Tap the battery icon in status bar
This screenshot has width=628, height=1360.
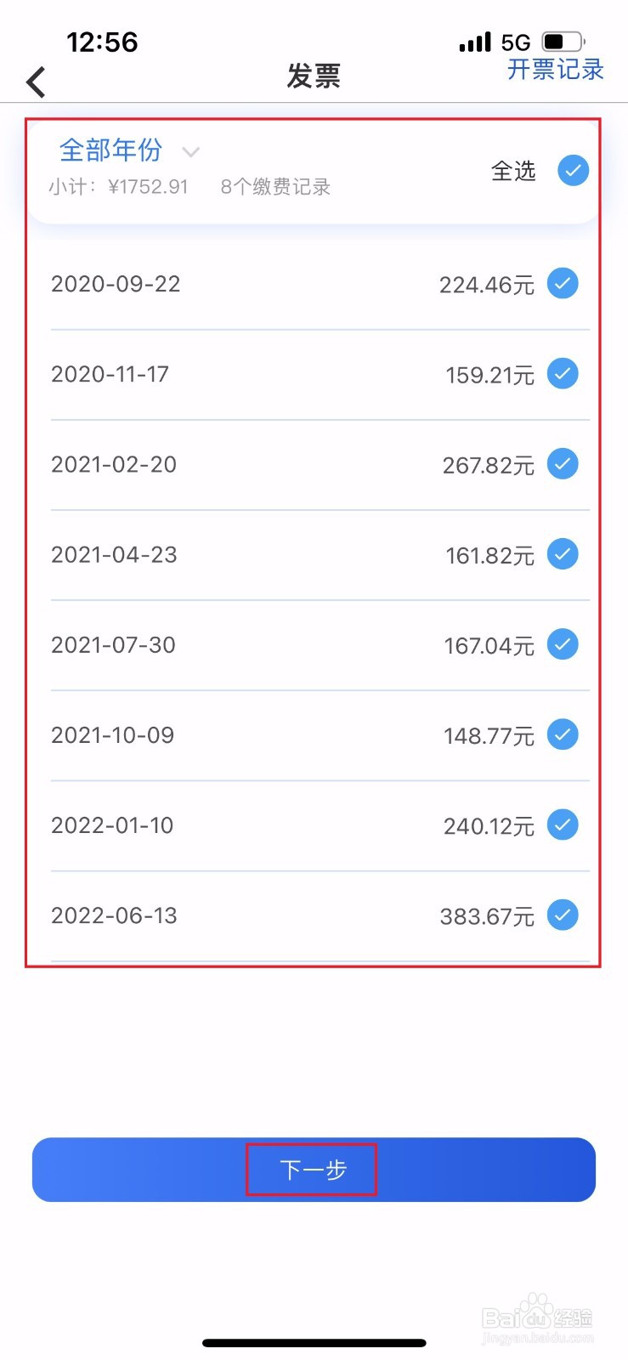[563, 42]
